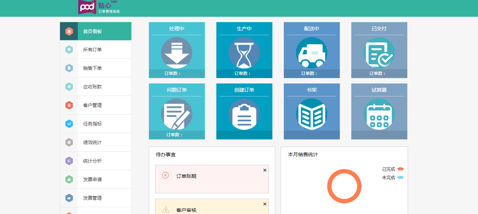
Task: Select 首页看板 in the sidebar
Action: (x=92, y=31)
